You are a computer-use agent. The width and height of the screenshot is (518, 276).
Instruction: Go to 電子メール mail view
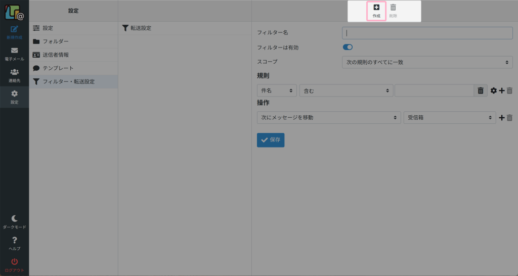[14, 54]
